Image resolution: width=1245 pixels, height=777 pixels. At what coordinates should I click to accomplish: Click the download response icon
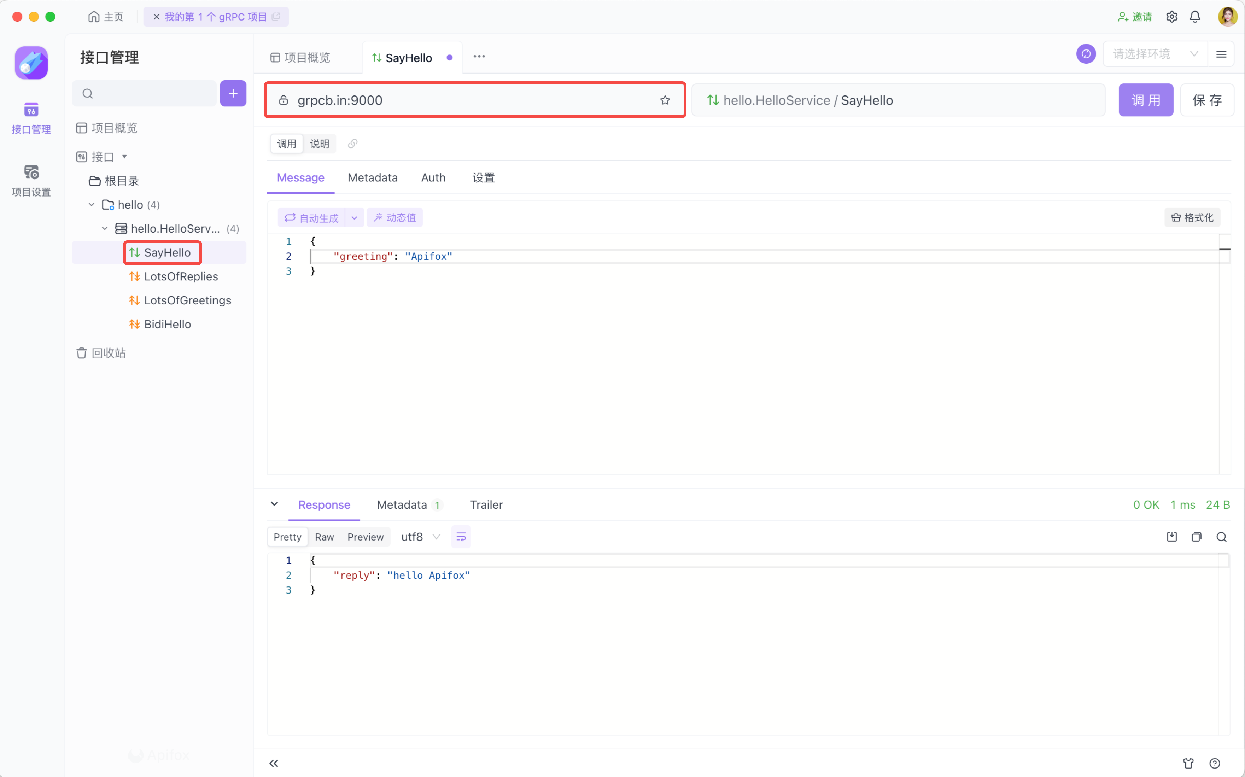(x=1171, y=537)
